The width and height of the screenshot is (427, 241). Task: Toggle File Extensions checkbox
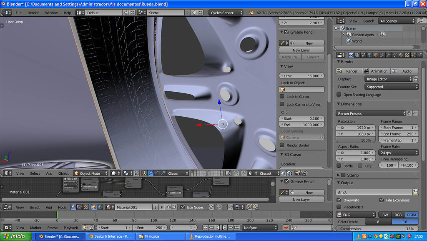[382, 200]
